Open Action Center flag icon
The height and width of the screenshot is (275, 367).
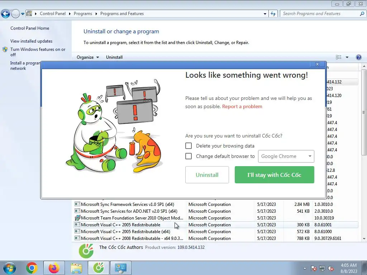pos(314,268)
